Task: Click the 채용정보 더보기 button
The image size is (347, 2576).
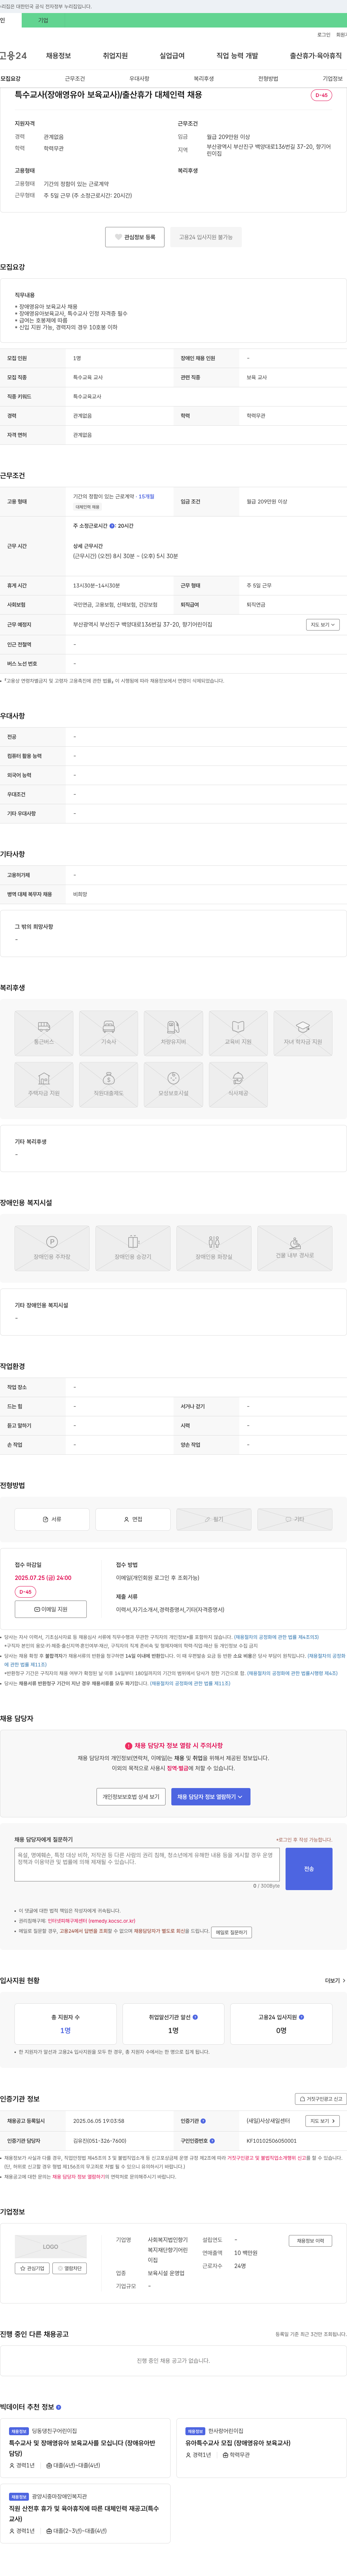Action: (x=310, y=2240)
